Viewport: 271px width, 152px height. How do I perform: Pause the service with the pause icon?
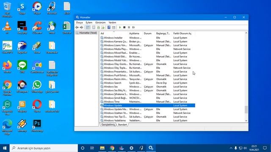129,27
